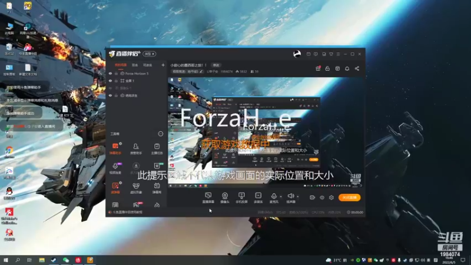Open the notification bell
Image resolution: width=471 pixels, height=265 pixels.
347,68
